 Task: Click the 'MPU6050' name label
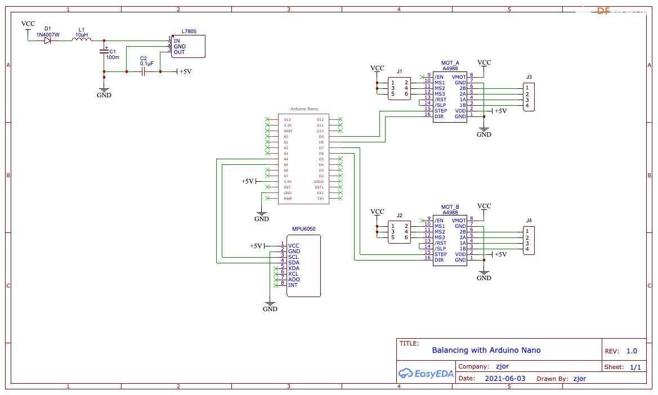tap(304, 229)
